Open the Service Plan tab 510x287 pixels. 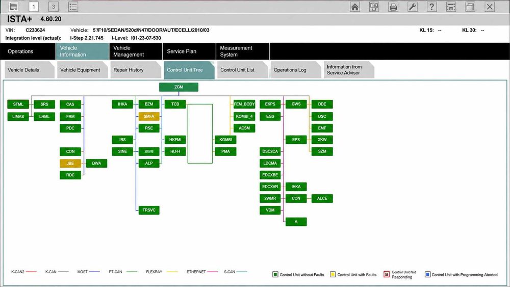[x=189, y=51]
